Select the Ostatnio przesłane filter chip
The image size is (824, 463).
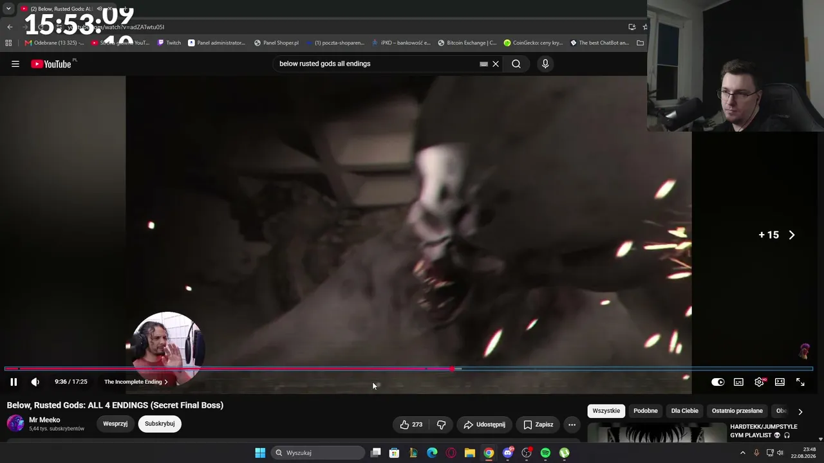pos(737,411)
